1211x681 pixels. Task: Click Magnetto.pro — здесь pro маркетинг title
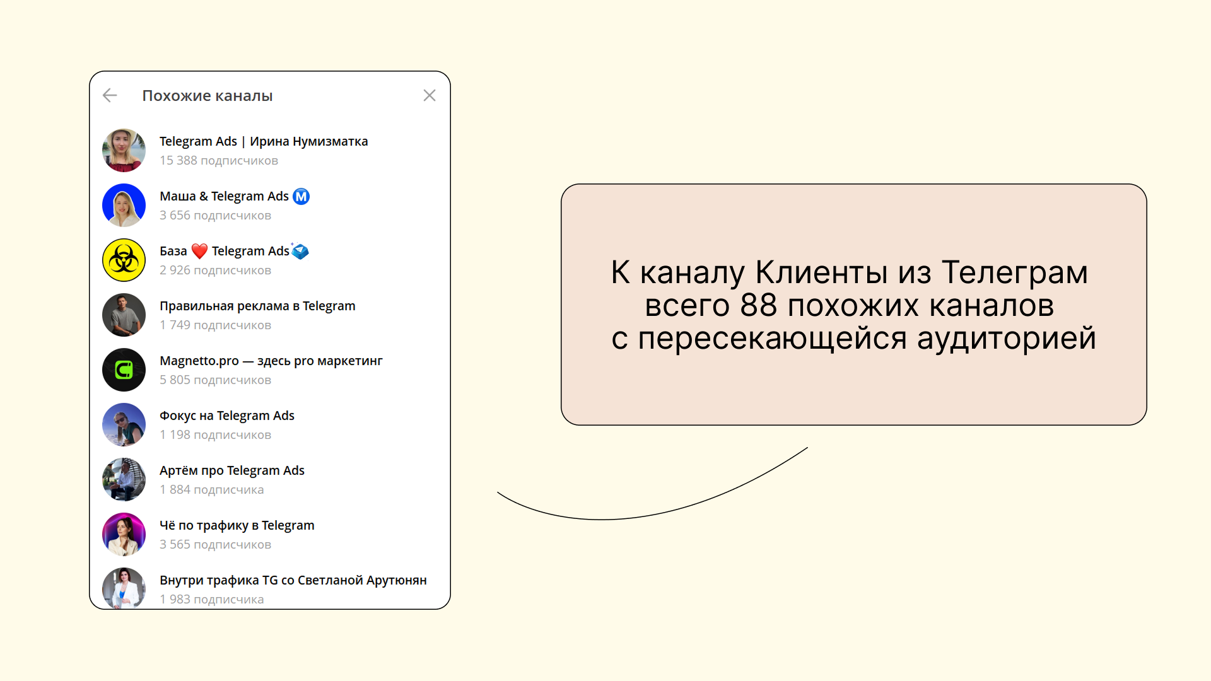[x=271, y=361]
